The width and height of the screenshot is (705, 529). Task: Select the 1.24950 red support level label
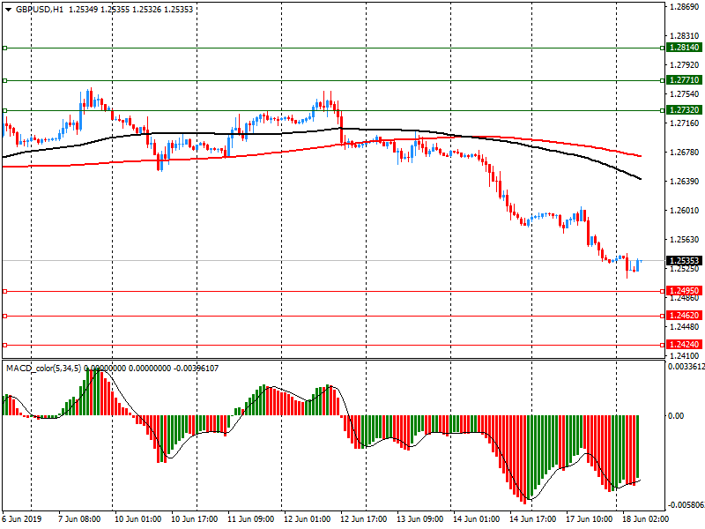pyautogui.click(x=684, y=291)
